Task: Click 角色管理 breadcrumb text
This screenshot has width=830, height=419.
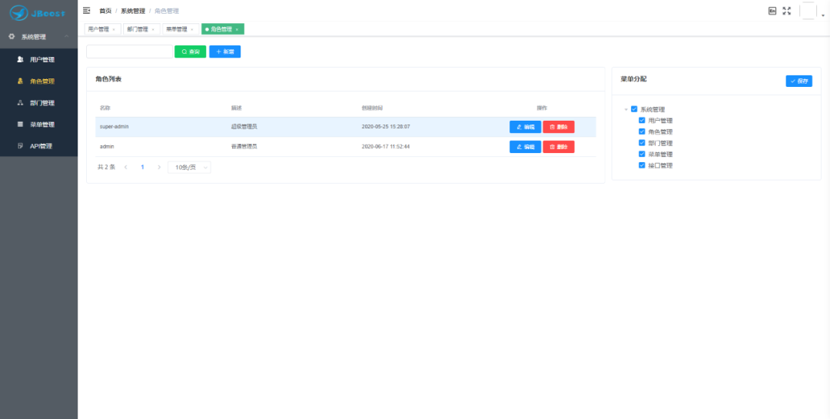Action: click(x=166, y=11)
